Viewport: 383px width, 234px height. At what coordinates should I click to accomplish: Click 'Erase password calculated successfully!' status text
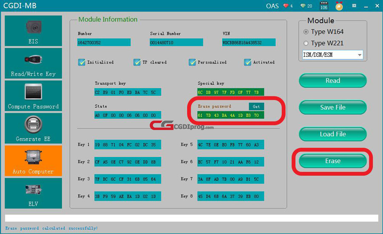51,228
